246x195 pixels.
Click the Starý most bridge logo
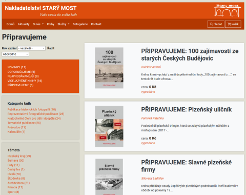tap(227, 10)
